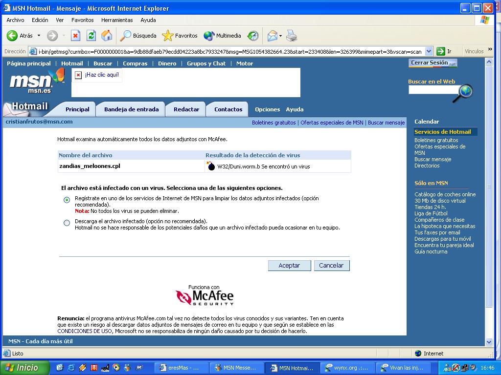The width and height of the screenshot is (501, 375).
Task: Print the page using printer icon
Action: [292, 36]
